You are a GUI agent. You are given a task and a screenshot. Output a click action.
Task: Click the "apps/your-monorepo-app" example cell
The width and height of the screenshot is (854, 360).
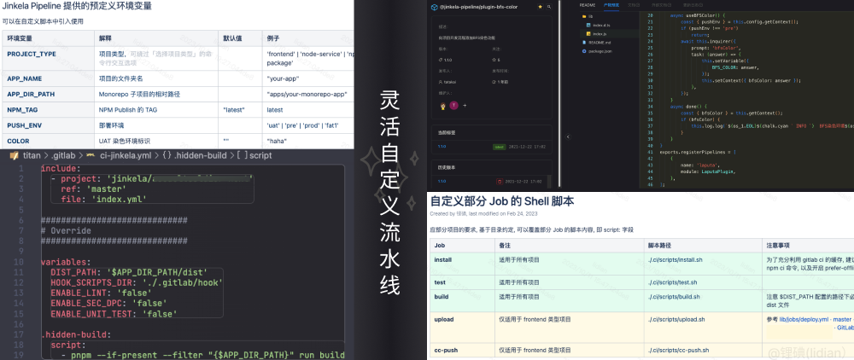point(307,94)
